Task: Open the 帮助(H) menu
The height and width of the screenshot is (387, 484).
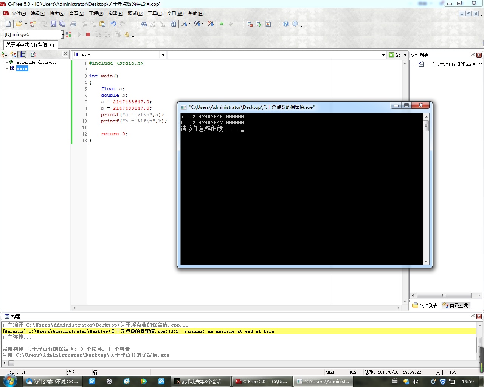Action: click(196, 14)
